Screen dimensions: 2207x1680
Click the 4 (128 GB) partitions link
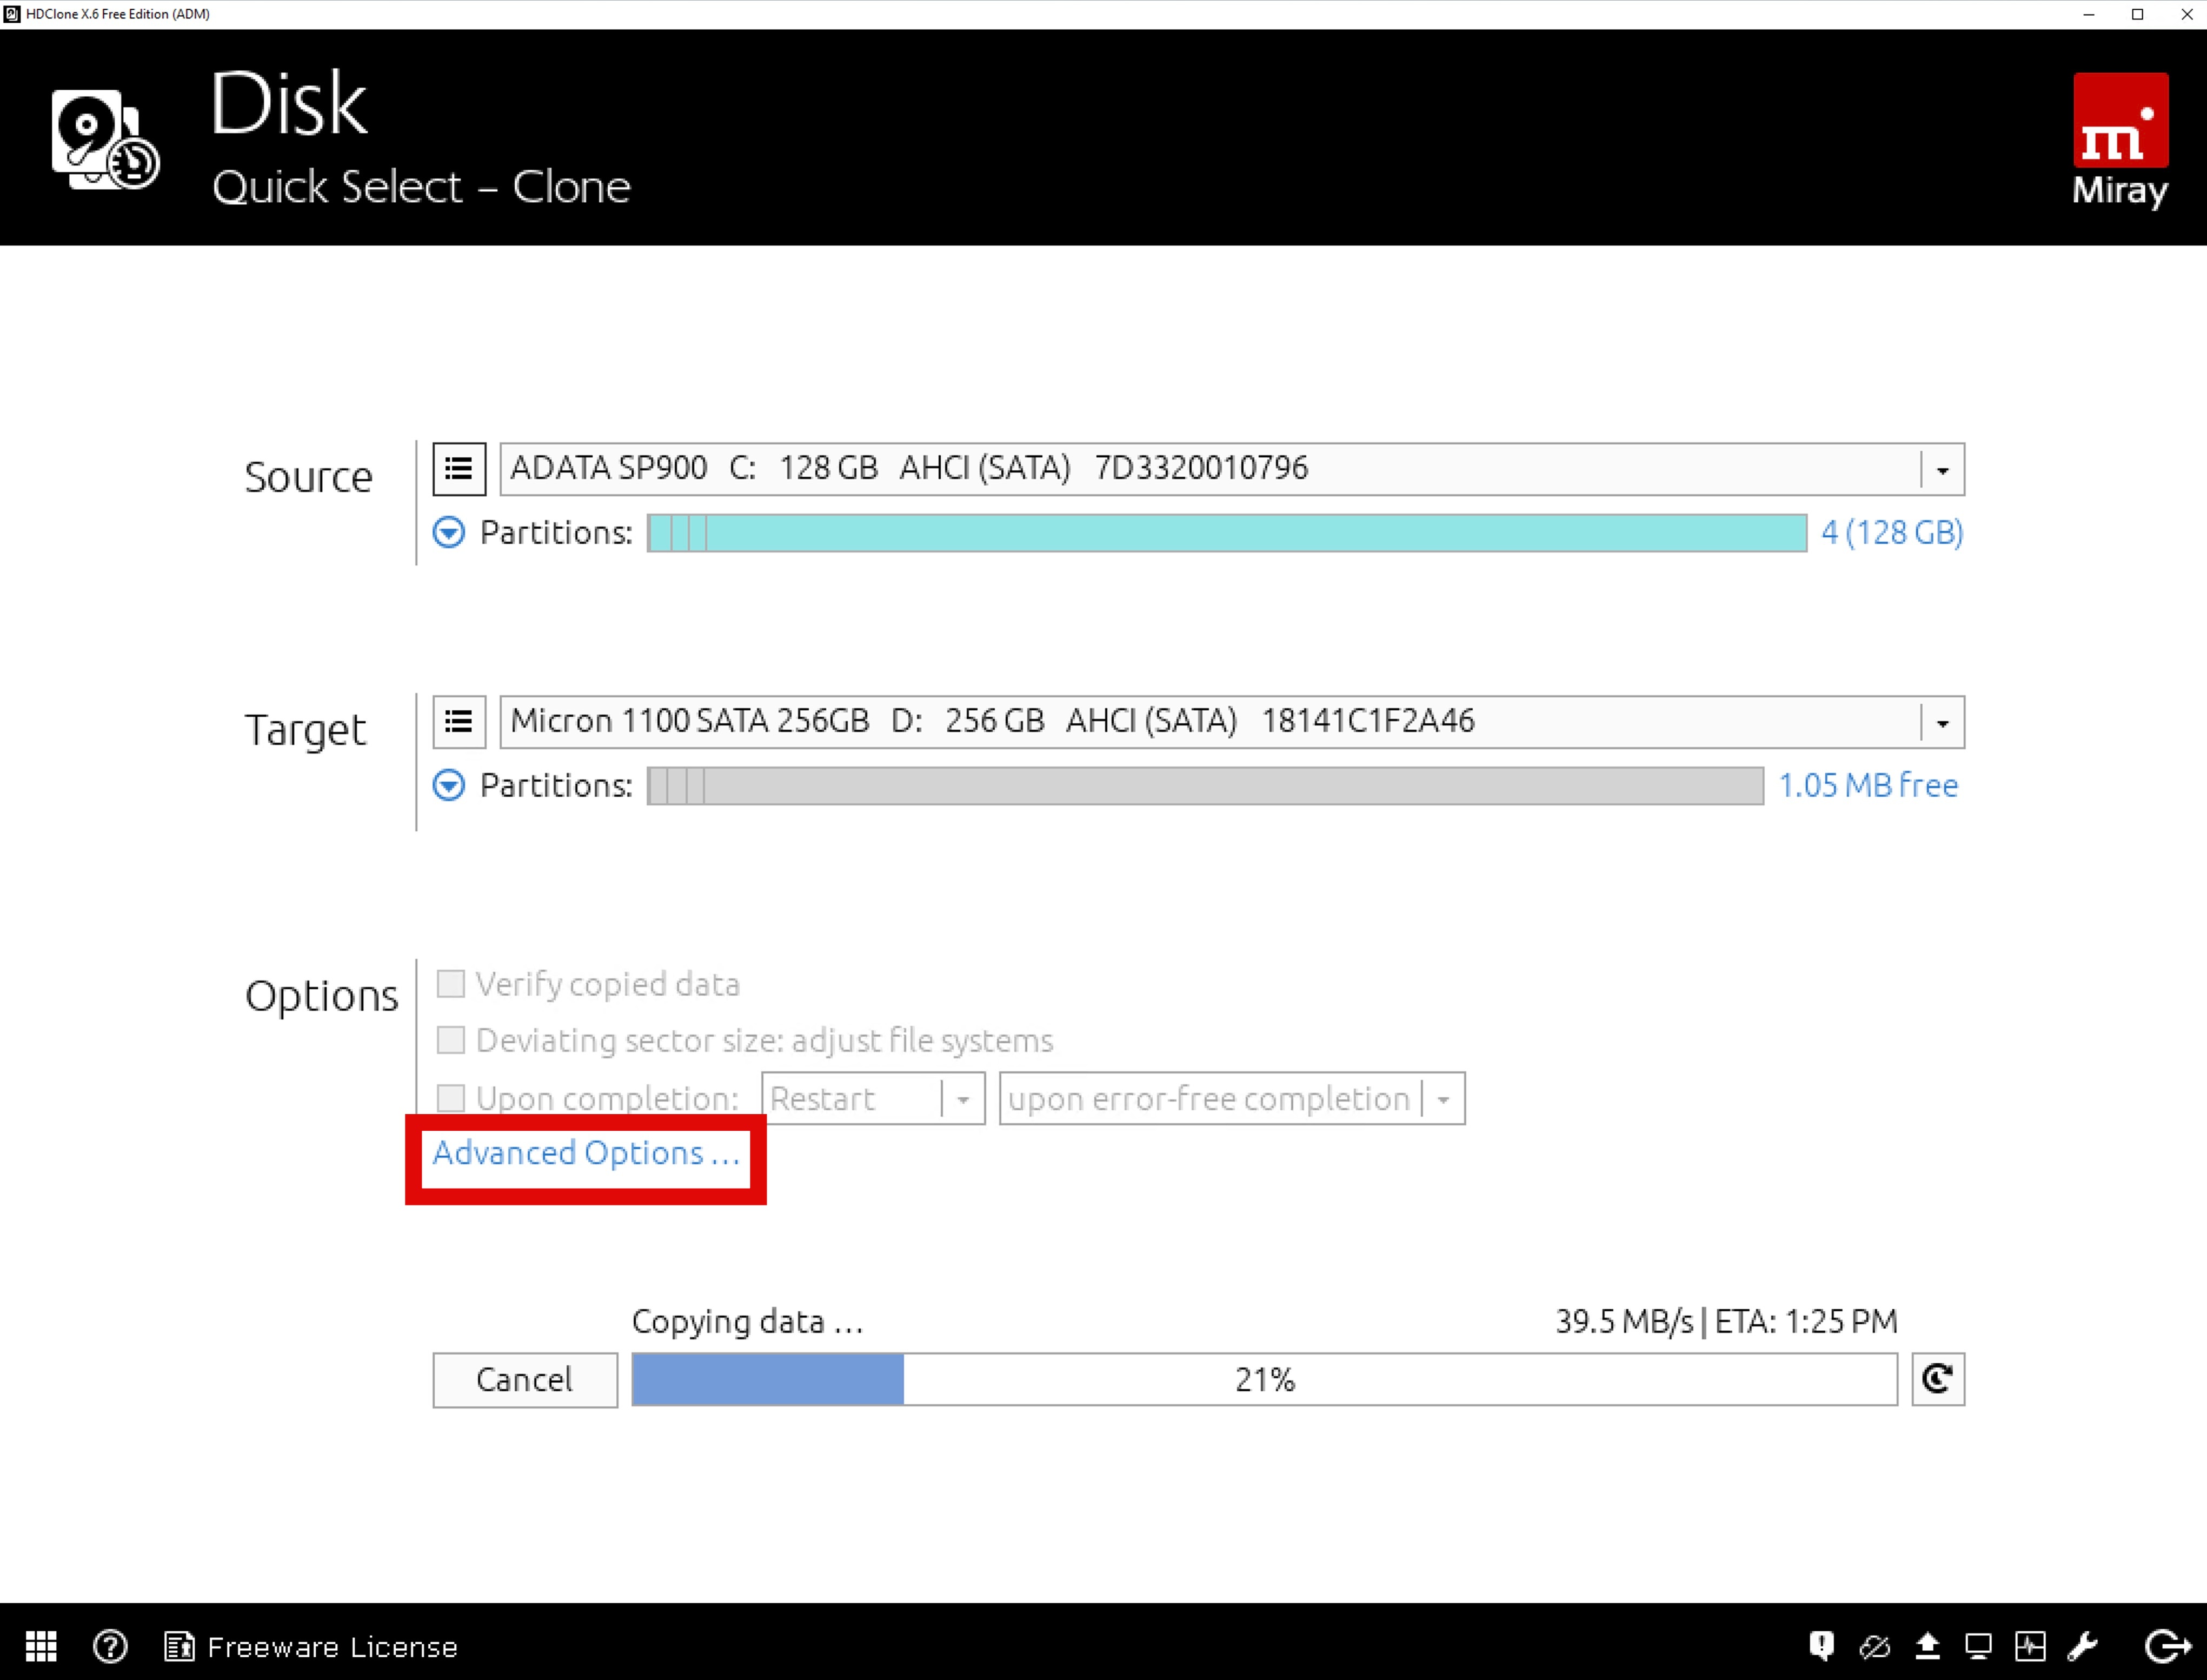tap(1892, 532)
